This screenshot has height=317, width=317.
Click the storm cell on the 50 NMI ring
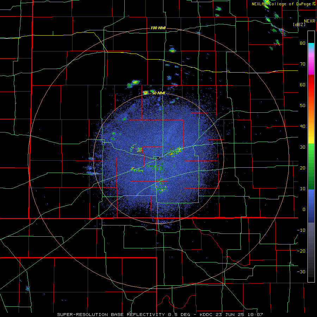(x=145, y=93)
